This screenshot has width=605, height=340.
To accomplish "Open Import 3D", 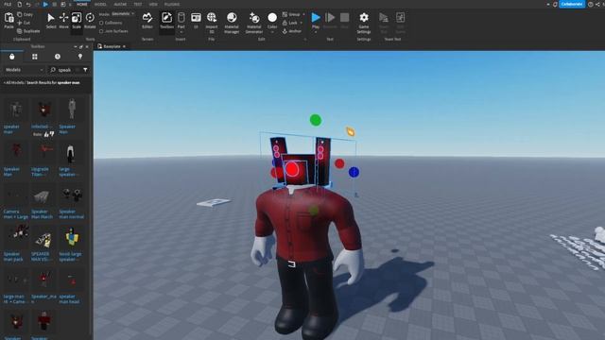I will 212,23.
